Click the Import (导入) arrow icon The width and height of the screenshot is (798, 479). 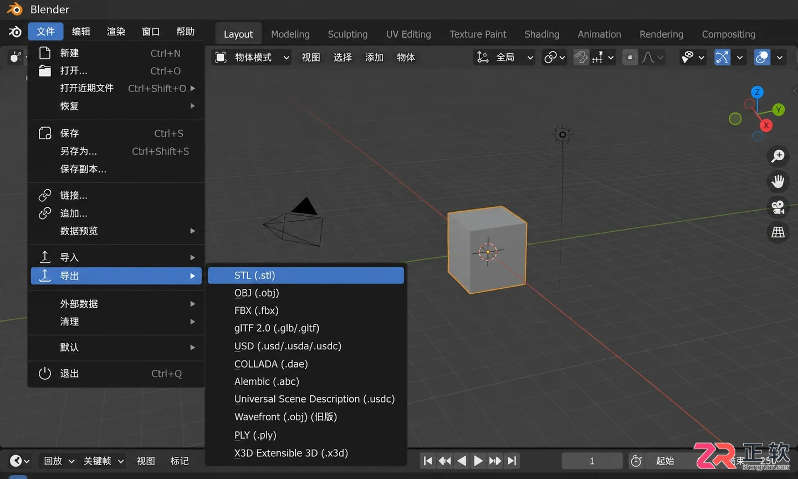click(45, 257)
